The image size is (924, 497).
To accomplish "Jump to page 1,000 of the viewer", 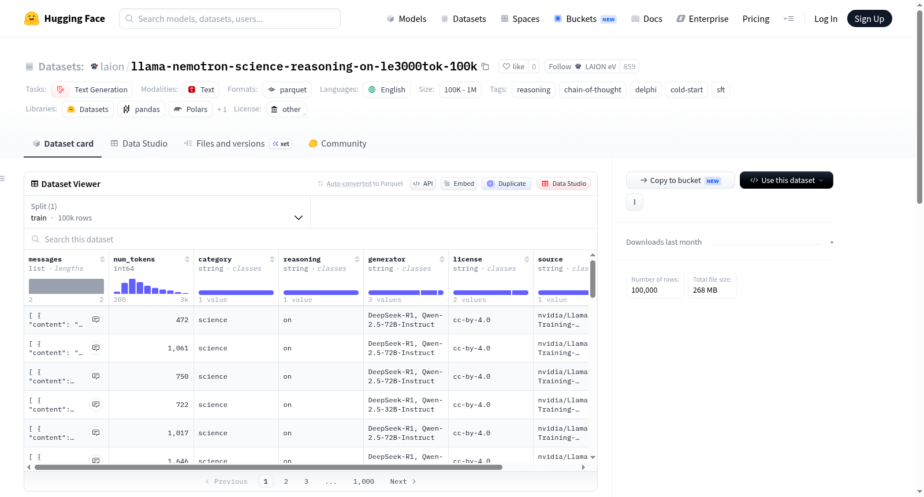I will click(x=364, y=481).
